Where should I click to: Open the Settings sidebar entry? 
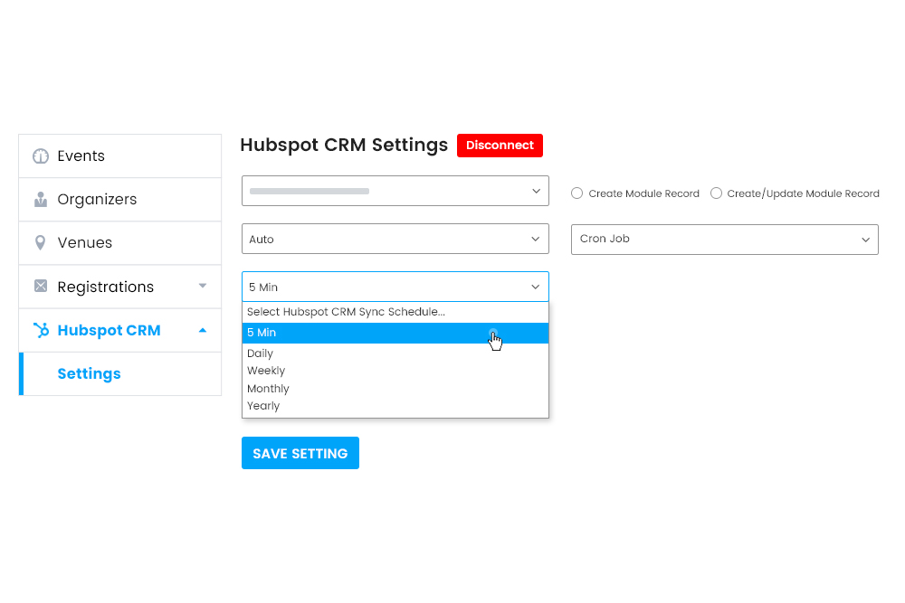[x=89, y=373]
